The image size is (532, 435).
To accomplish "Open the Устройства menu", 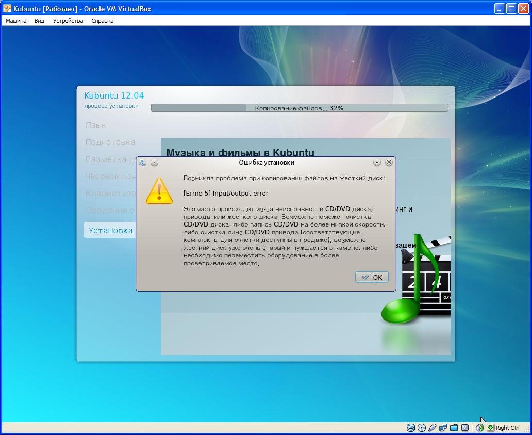I will tap(68, 21).
